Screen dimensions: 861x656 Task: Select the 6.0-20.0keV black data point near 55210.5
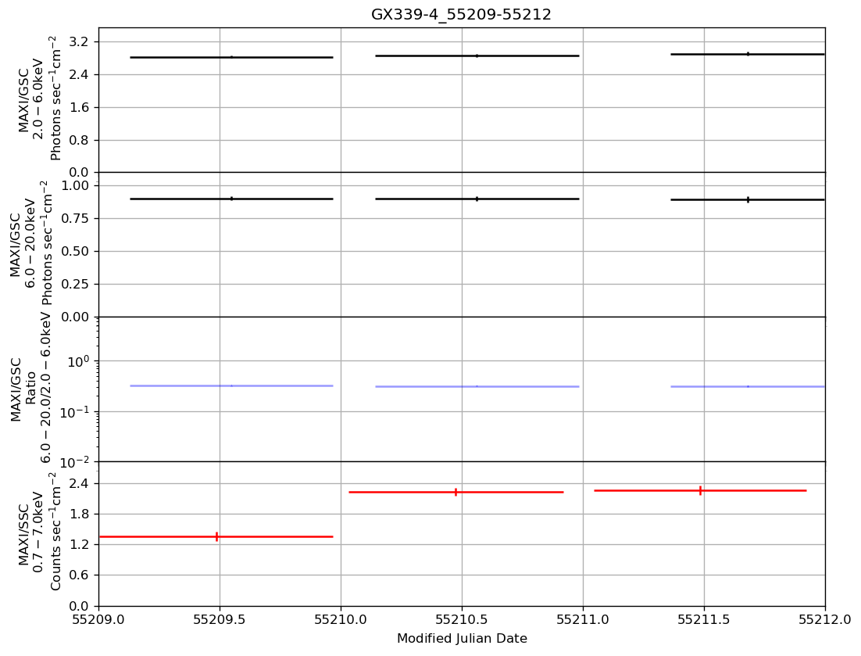477,199
